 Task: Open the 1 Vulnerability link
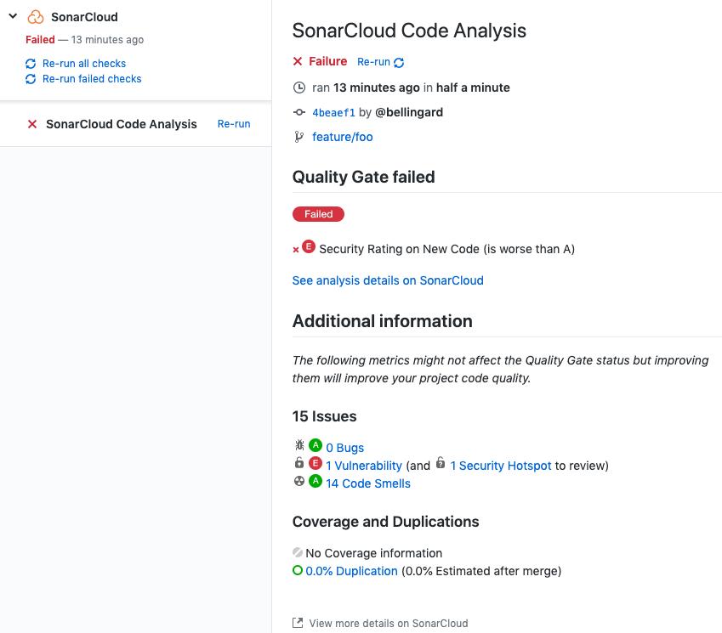364,466
